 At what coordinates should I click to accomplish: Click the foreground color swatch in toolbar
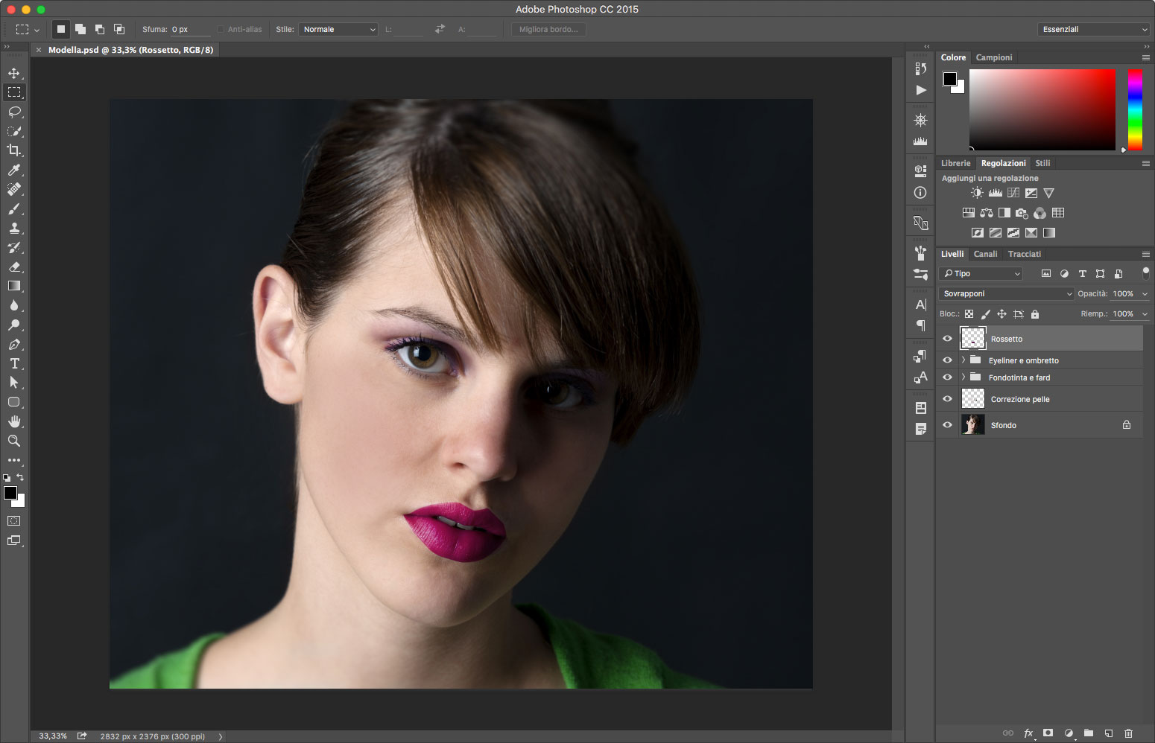tap(10, 493)
